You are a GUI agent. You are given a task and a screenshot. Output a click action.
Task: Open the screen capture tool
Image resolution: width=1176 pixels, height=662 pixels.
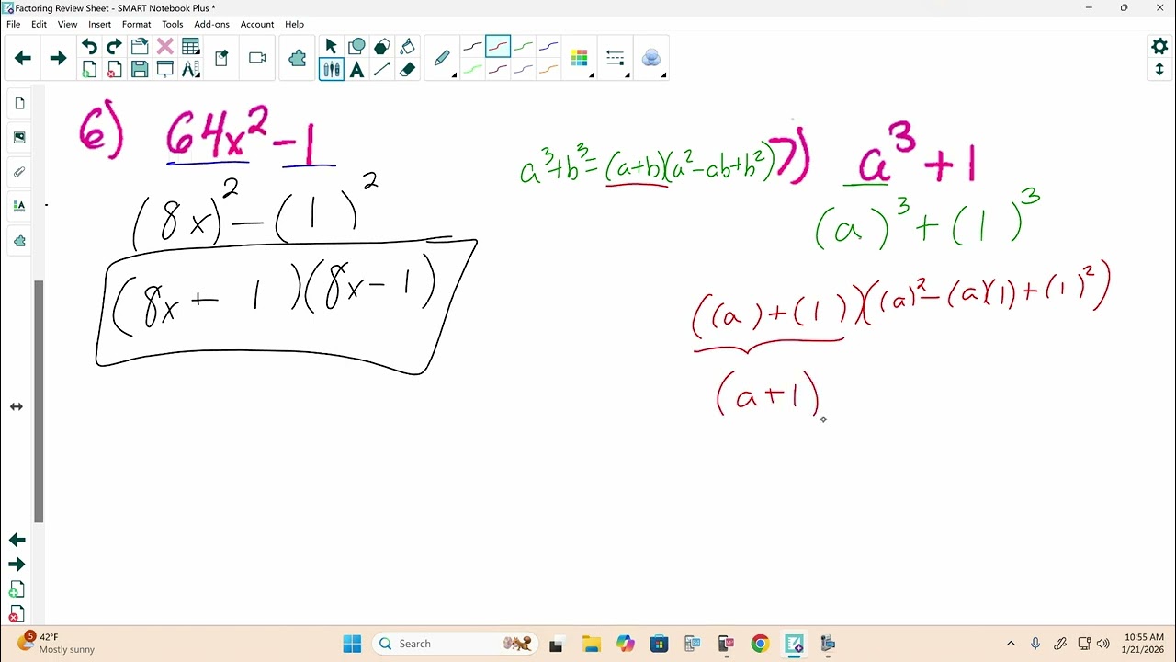(x=221, y=58)
